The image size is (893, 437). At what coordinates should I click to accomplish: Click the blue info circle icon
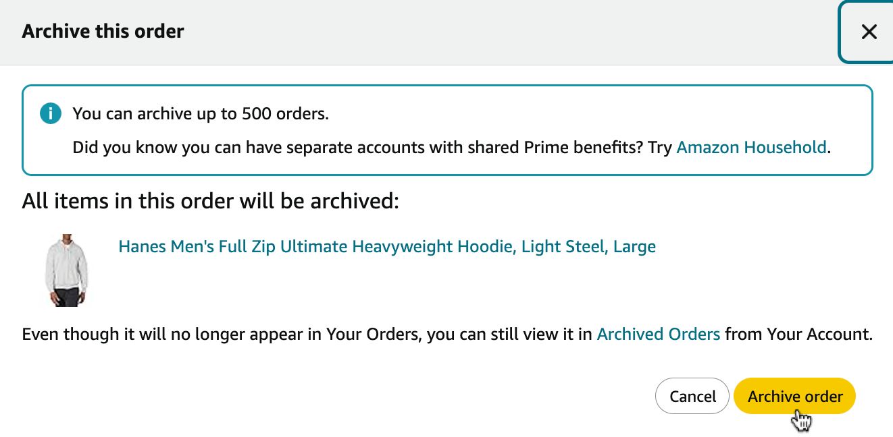pos(51,113)
